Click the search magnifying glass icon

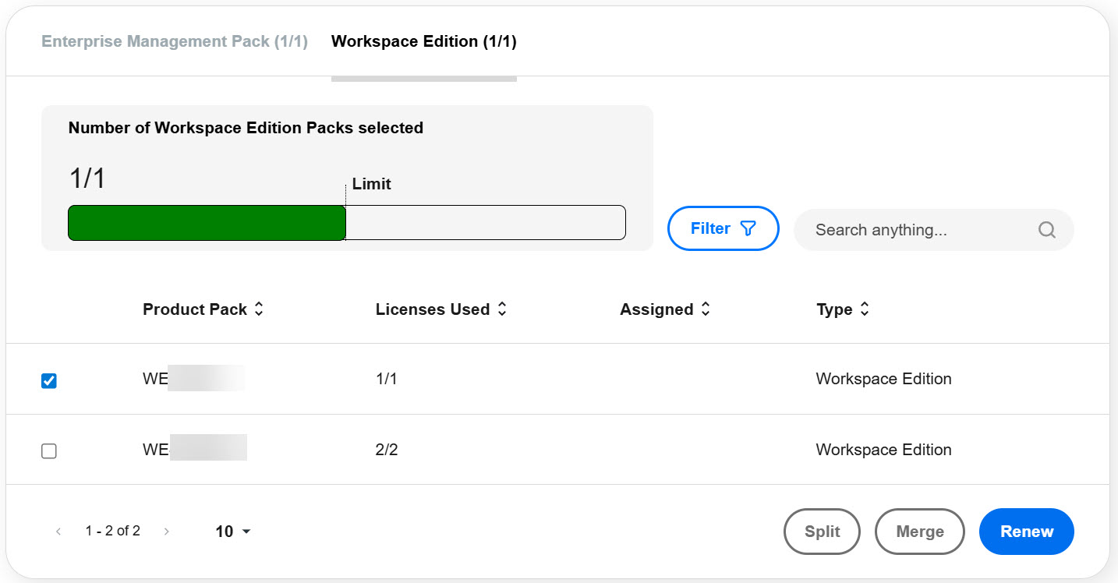tap(1046, 229)
